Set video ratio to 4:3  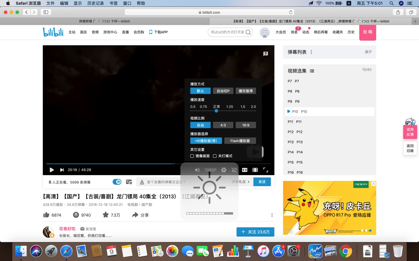223,125
